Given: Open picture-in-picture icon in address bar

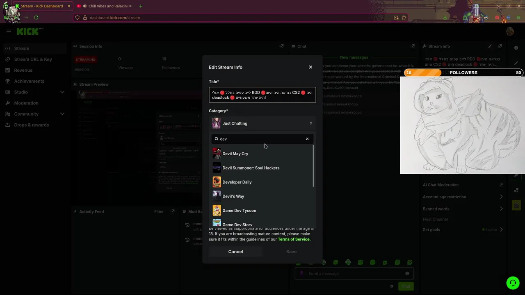Looking at the screenshot, I should [x=396, y=18].
